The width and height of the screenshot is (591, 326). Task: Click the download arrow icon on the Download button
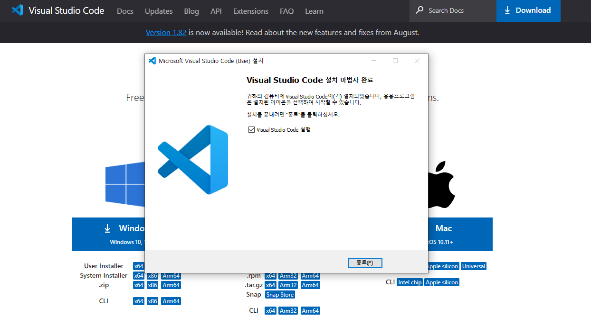[507, 10]
